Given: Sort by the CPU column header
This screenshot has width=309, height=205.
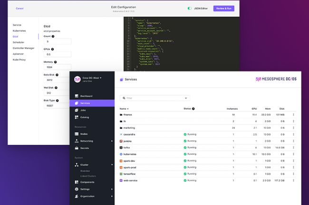Looking at the screenshot, I should tap(254, 109).
